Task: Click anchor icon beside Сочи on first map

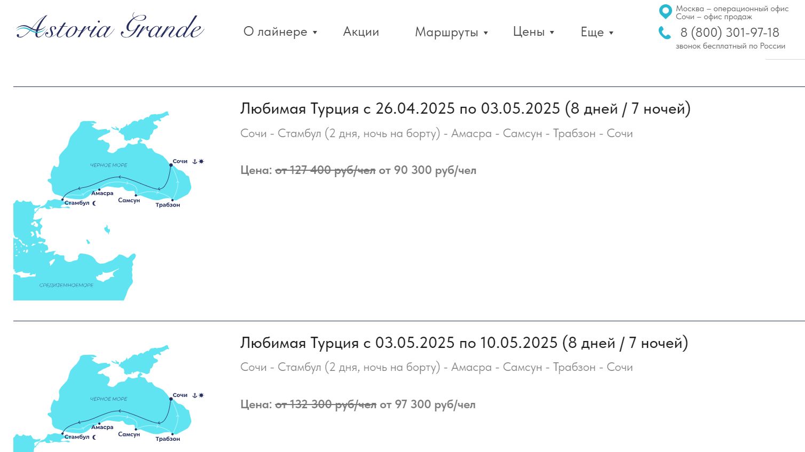Action: [x=195, y=161]
